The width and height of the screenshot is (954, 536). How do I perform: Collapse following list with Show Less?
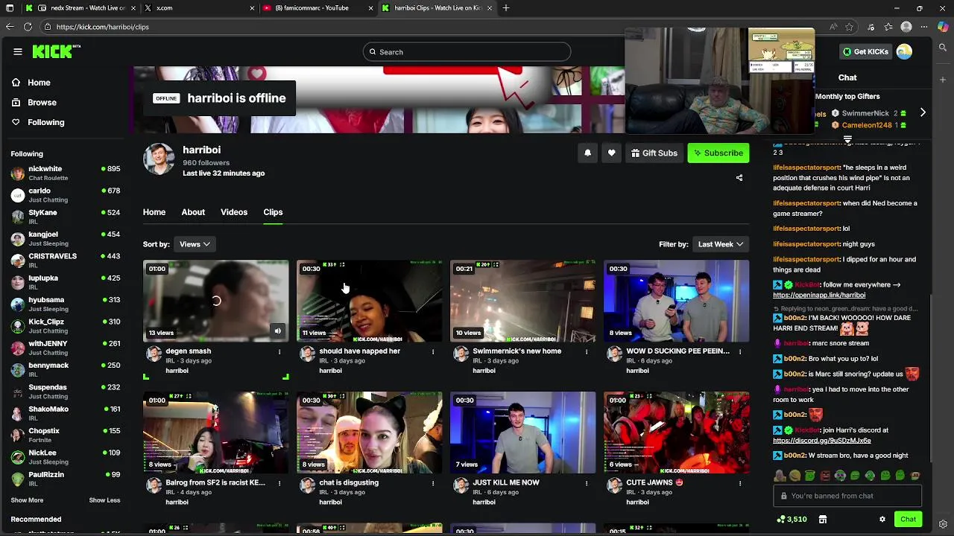click(x=104, y=500)
